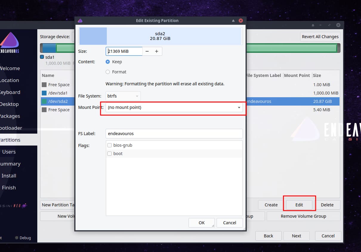Screen dimensions: 361x252
Task: Click the plus button next to Size
Action: click(x=157, y=51)
